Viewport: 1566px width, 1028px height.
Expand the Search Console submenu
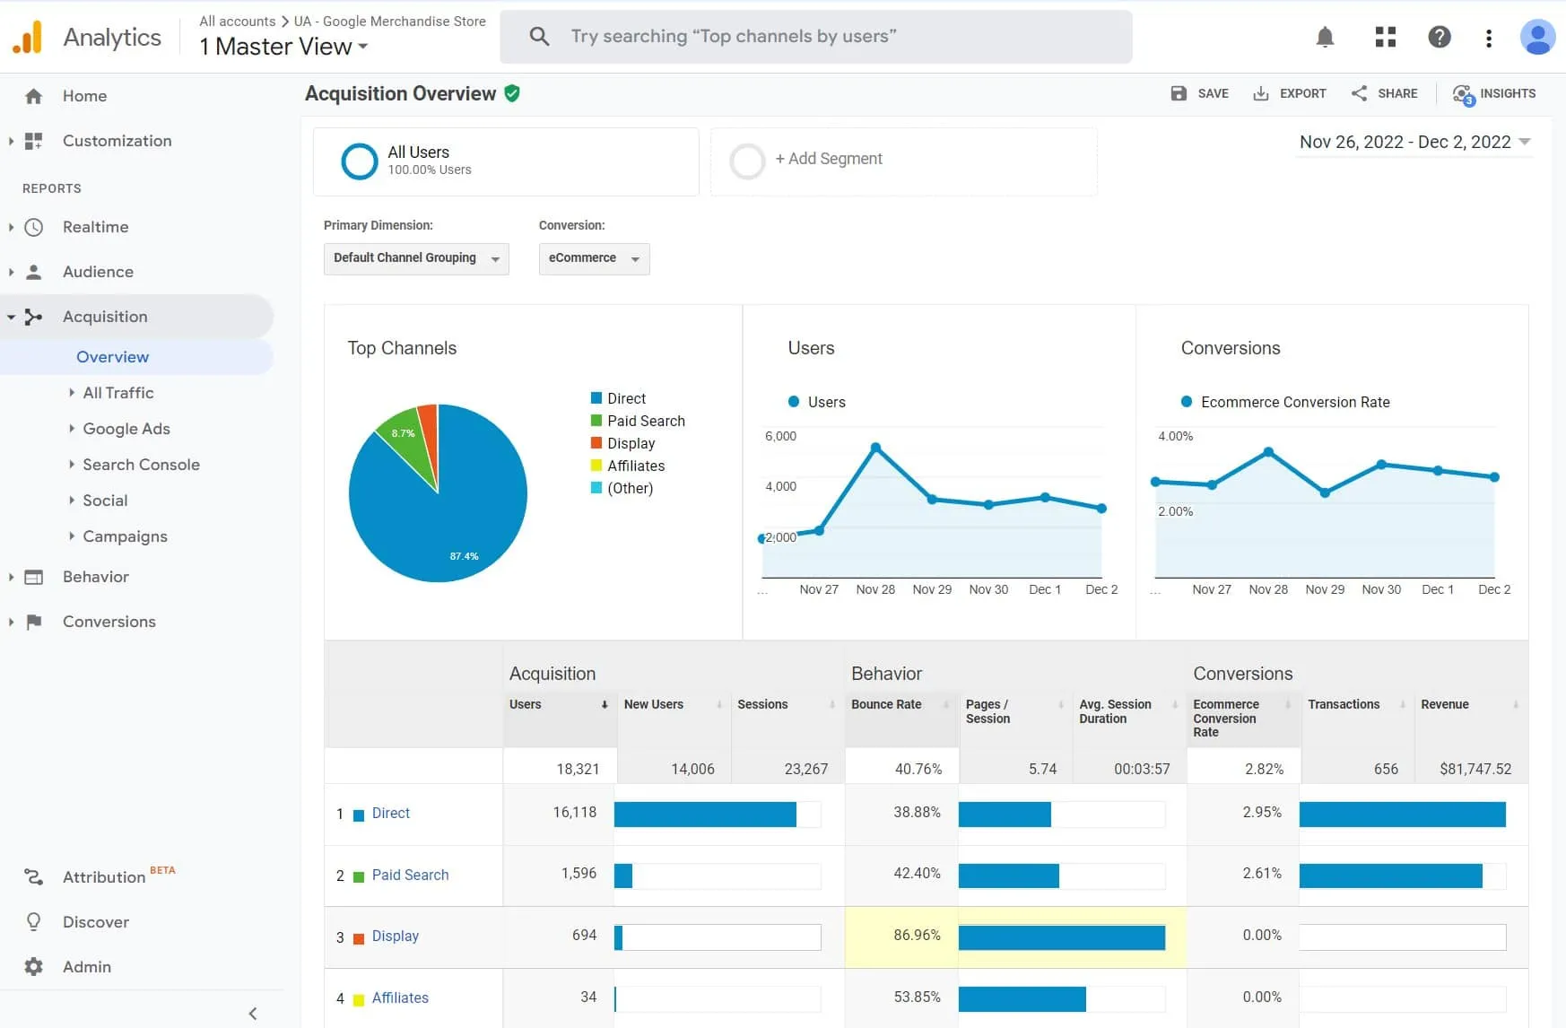coord(72,464)
